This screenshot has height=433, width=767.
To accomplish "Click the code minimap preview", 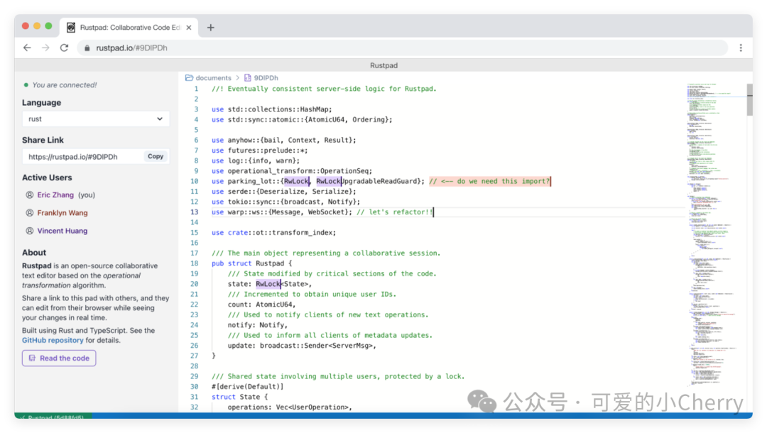I will click(714, 234).
